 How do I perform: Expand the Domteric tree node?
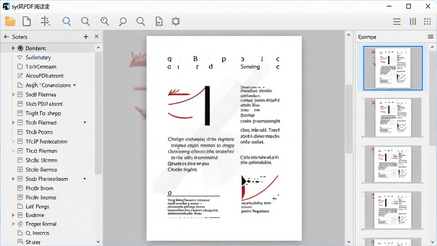(13, 48)
